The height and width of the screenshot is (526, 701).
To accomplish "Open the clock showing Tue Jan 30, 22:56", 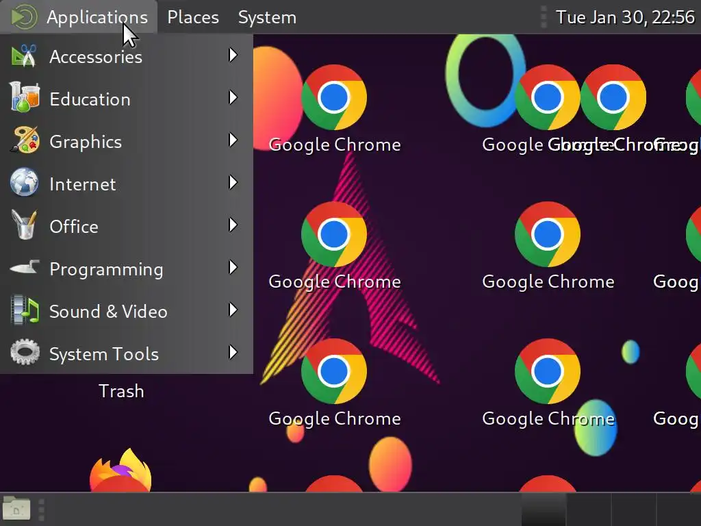I will click(x=624, y=17).
